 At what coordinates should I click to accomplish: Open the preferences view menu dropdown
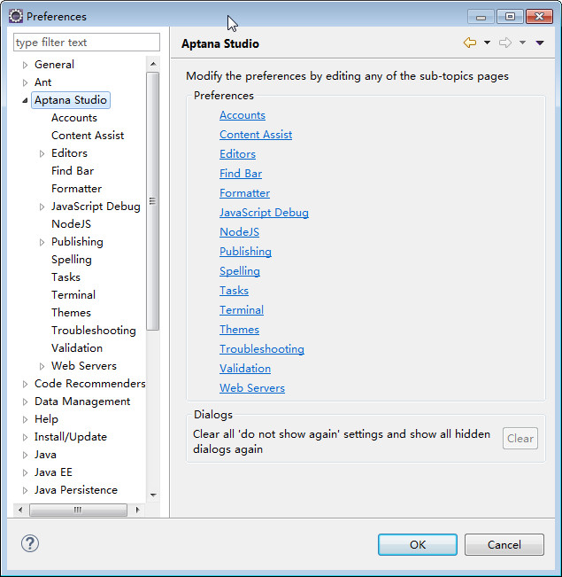click(540, 43)
